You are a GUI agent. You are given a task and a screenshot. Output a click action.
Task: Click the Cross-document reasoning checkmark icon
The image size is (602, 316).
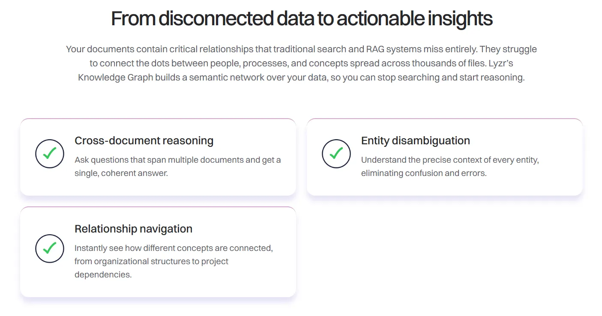(50, 153)
